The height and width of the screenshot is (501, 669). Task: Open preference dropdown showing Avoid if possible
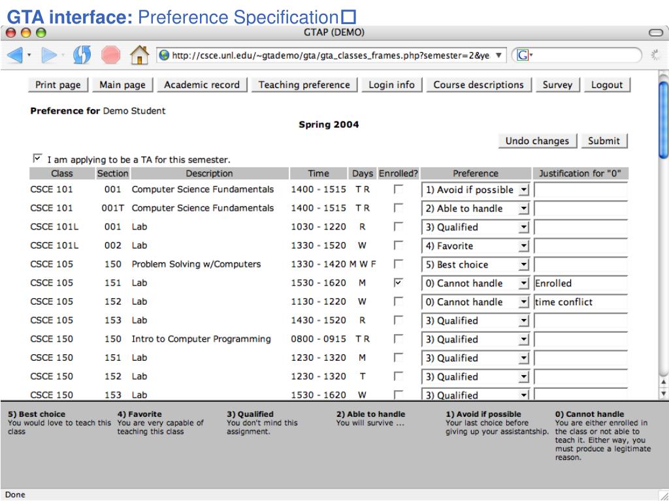tap(476, 190)
